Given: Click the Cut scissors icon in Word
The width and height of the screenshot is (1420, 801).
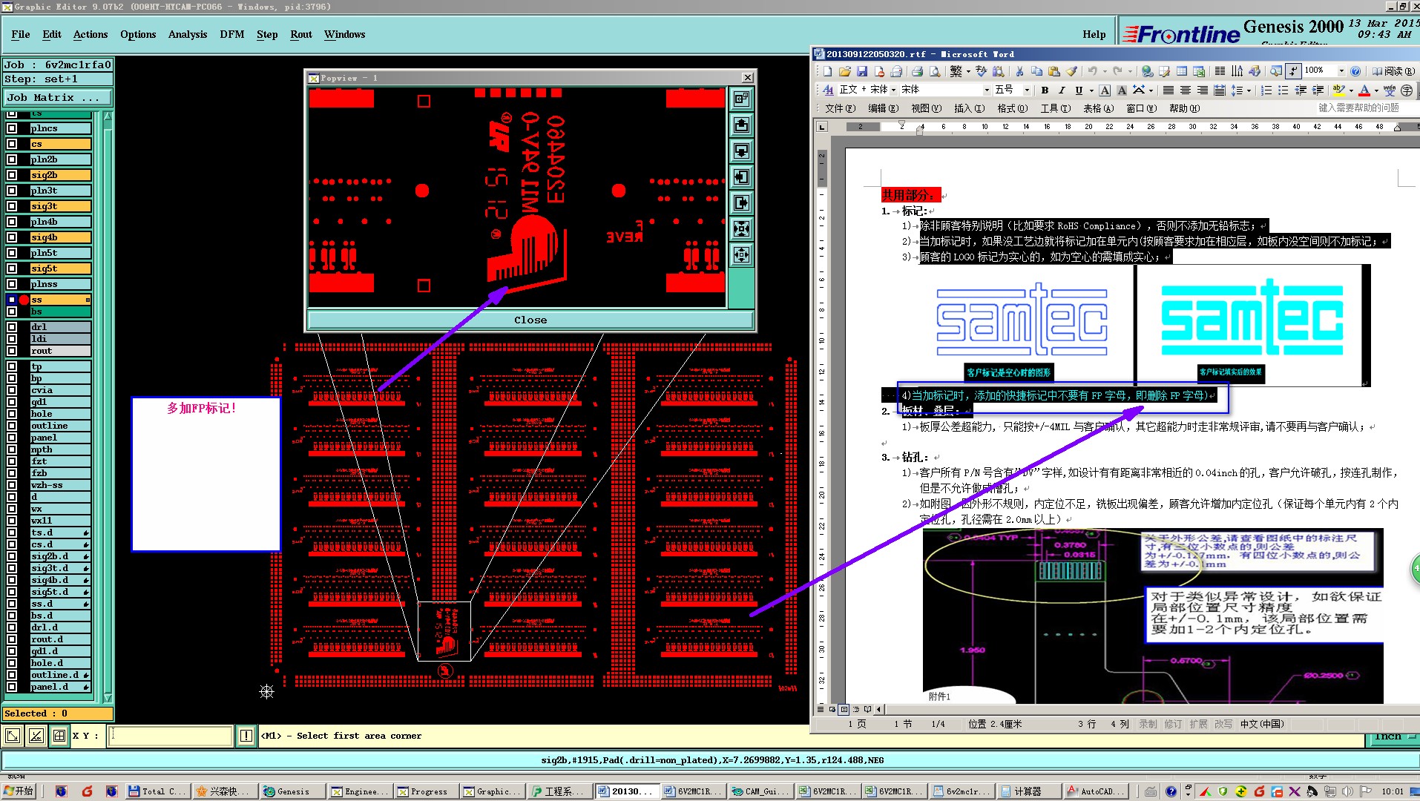Looking at the screenshot, I should pos(1019,71).
